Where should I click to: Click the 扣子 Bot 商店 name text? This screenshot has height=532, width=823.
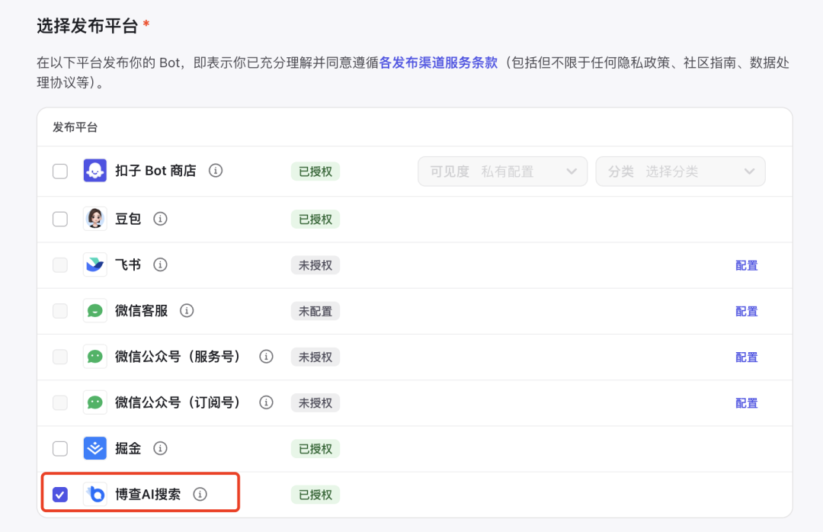tap(156, 171)
